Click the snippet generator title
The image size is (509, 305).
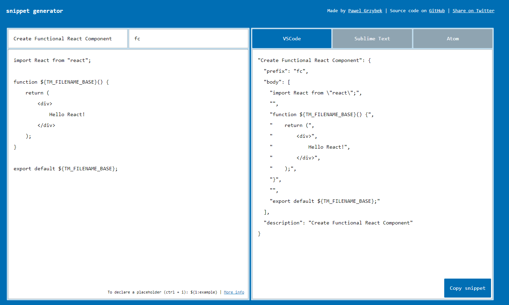coord(35,11)
